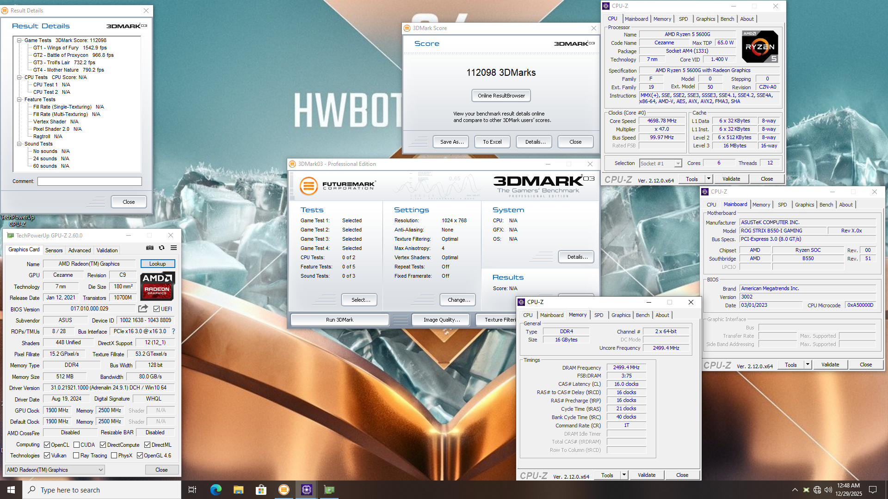
Task: Click the Image Quality button
Action: click(x=442, y=320)
